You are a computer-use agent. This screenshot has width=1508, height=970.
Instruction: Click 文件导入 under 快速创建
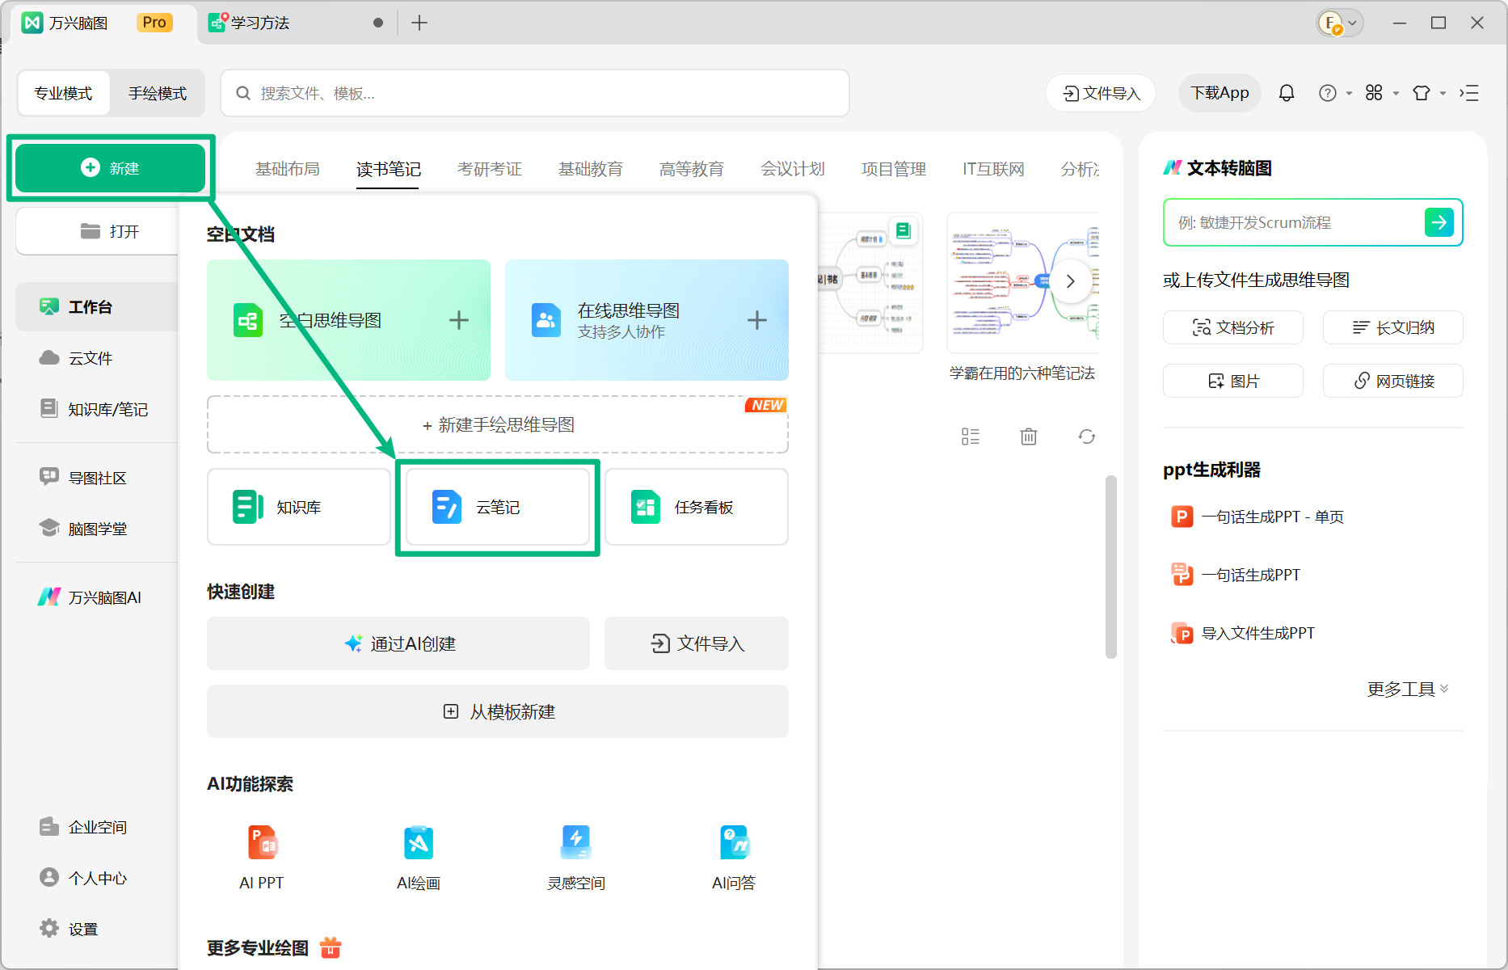[x=697, y=643]
